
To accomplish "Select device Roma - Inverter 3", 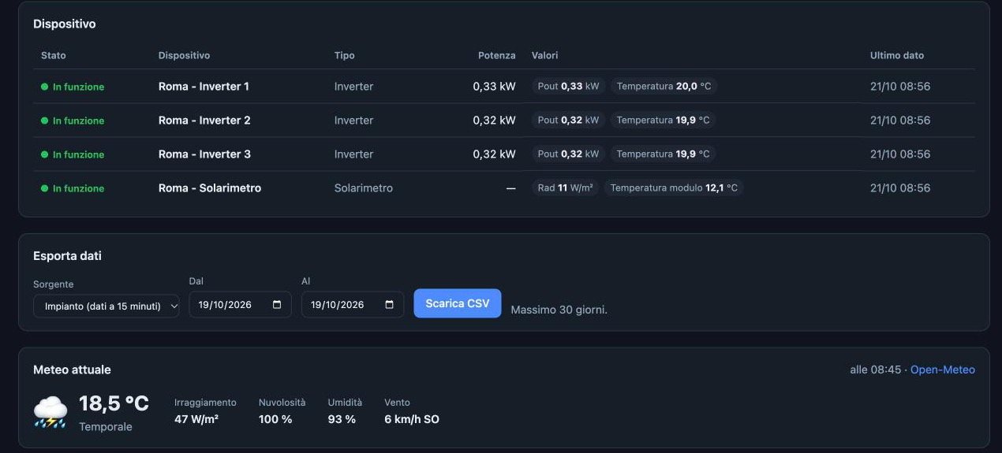I will pyautogui.click(x=204, y=154).
